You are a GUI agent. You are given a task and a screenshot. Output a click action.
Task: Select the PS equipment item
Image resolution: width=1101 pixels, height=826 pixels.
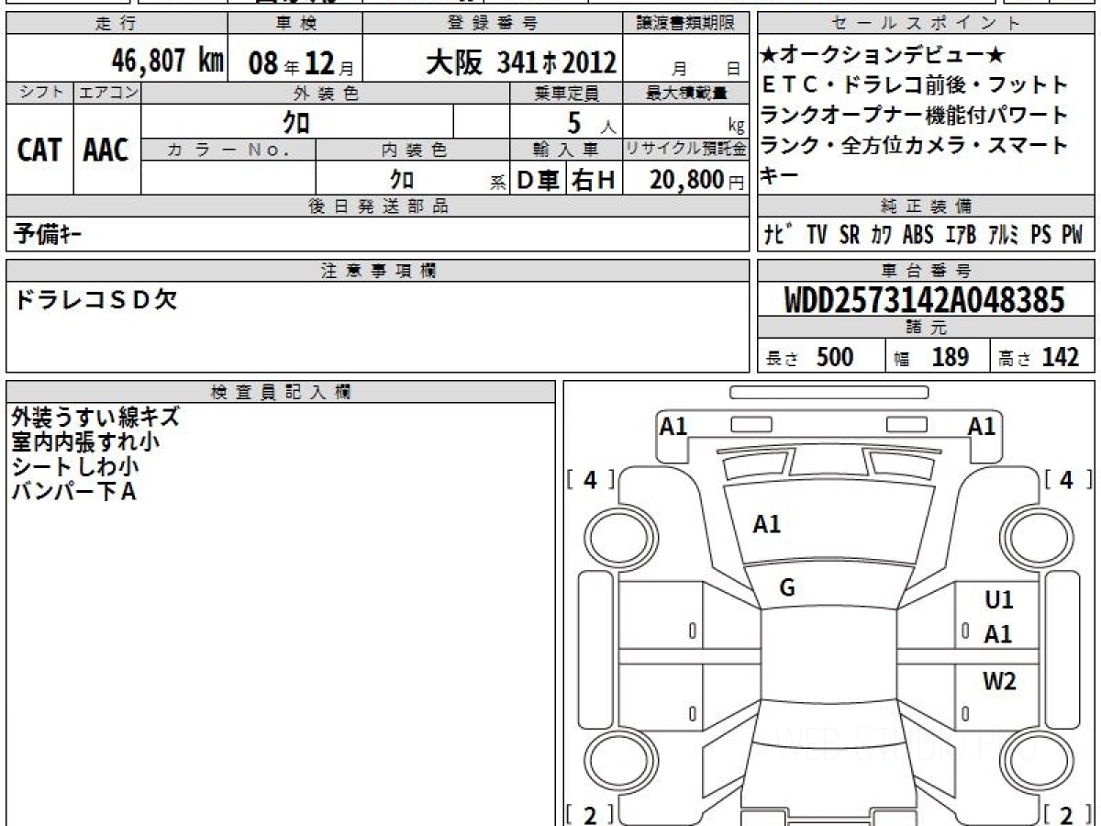1040,234
